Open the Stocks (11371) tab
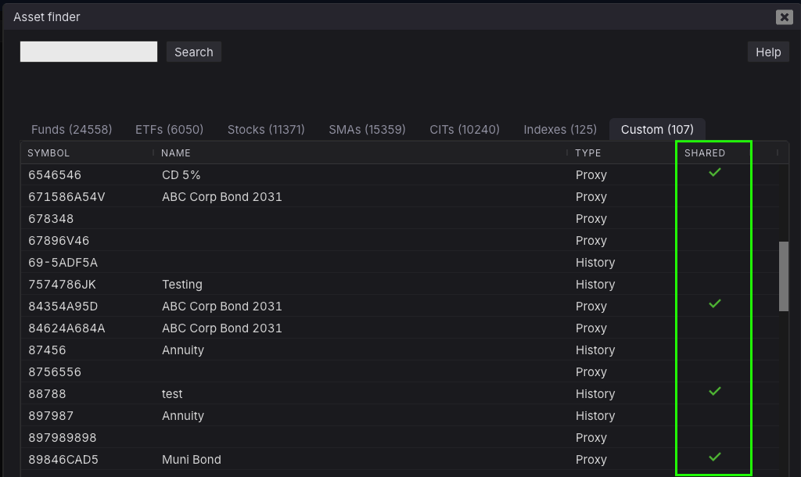Screen dimensions: 801x477 [x=266, y=130]
